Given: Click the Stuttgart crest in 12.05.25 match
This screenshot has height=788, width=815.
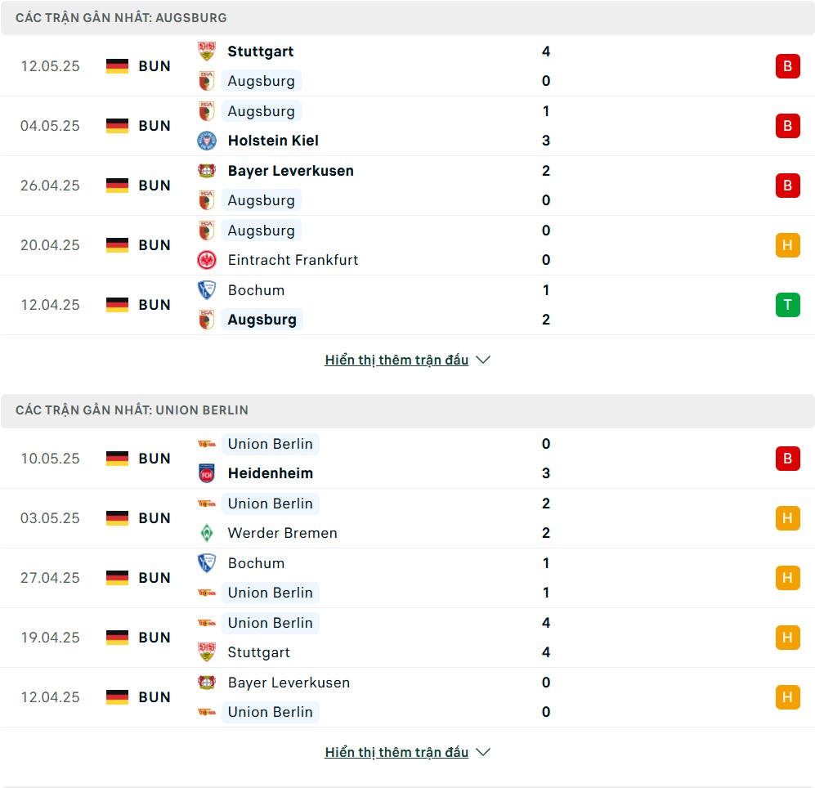Looking at the screenshot, I should (206, 51).
